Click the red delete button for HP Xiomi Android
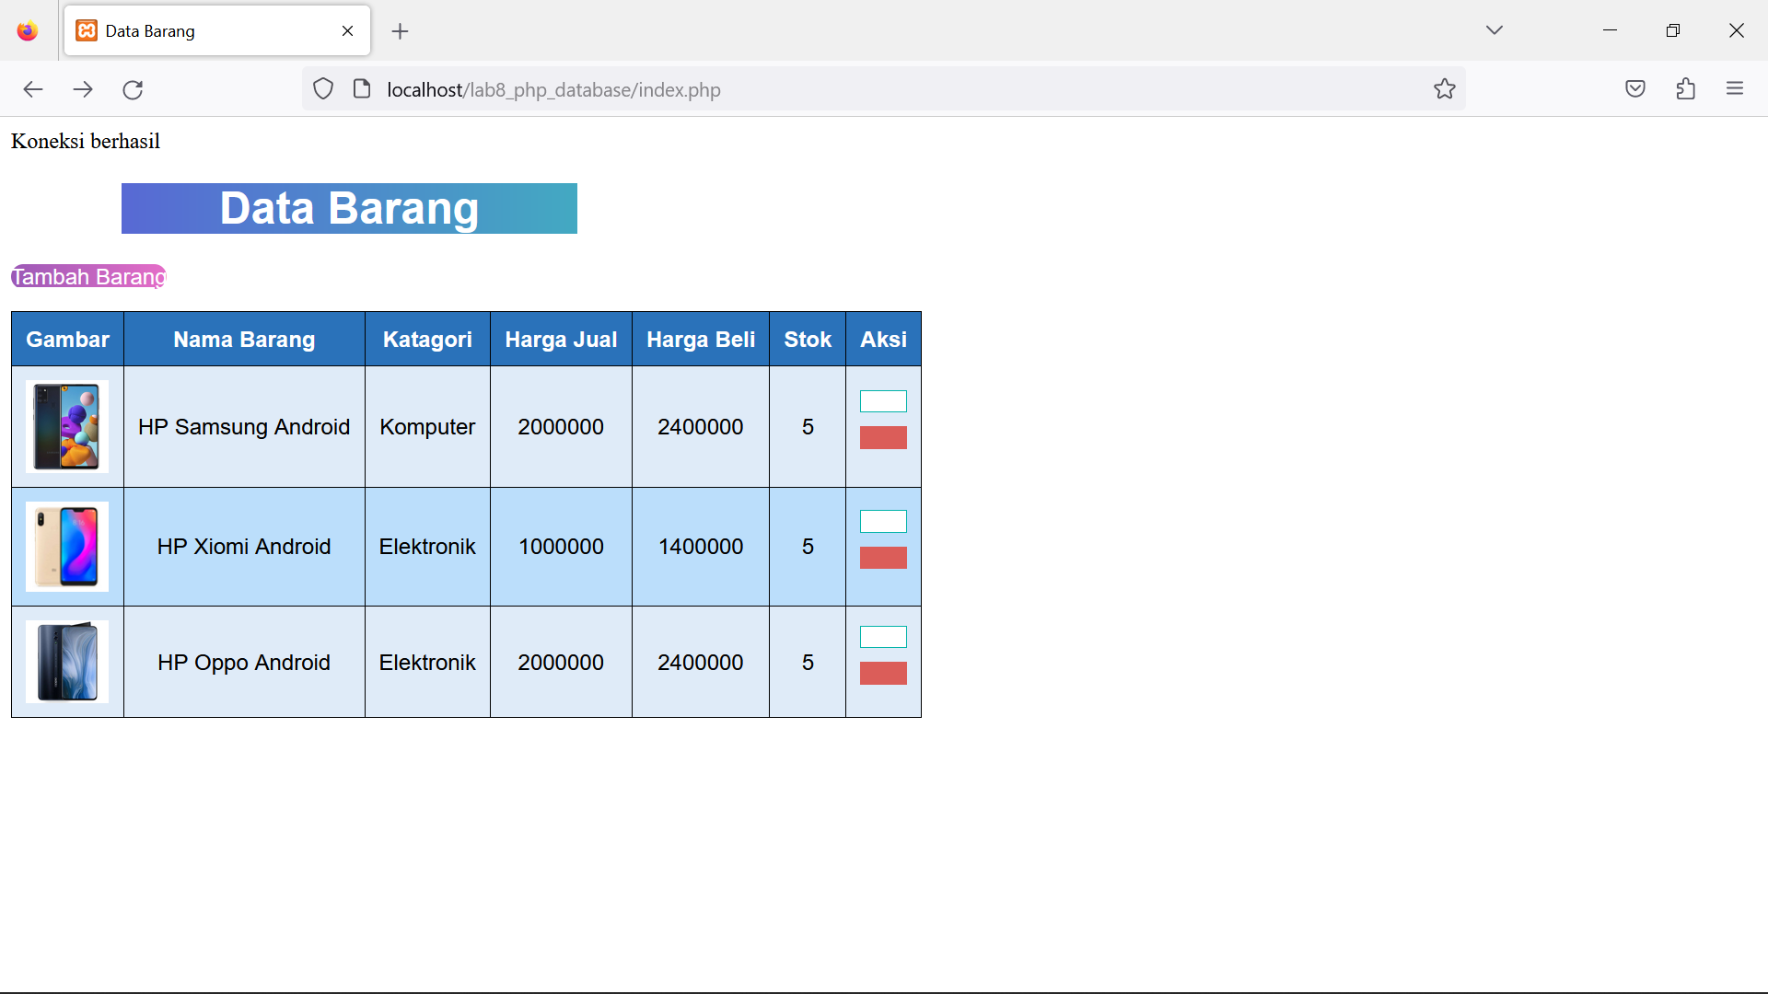Screen dimensions: 1768x994 tap(882, 556)
